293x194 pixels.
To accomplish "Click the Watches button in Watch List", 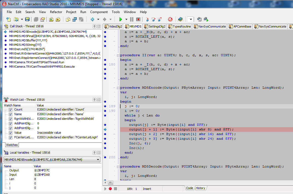I will click(x=11, y=145).
